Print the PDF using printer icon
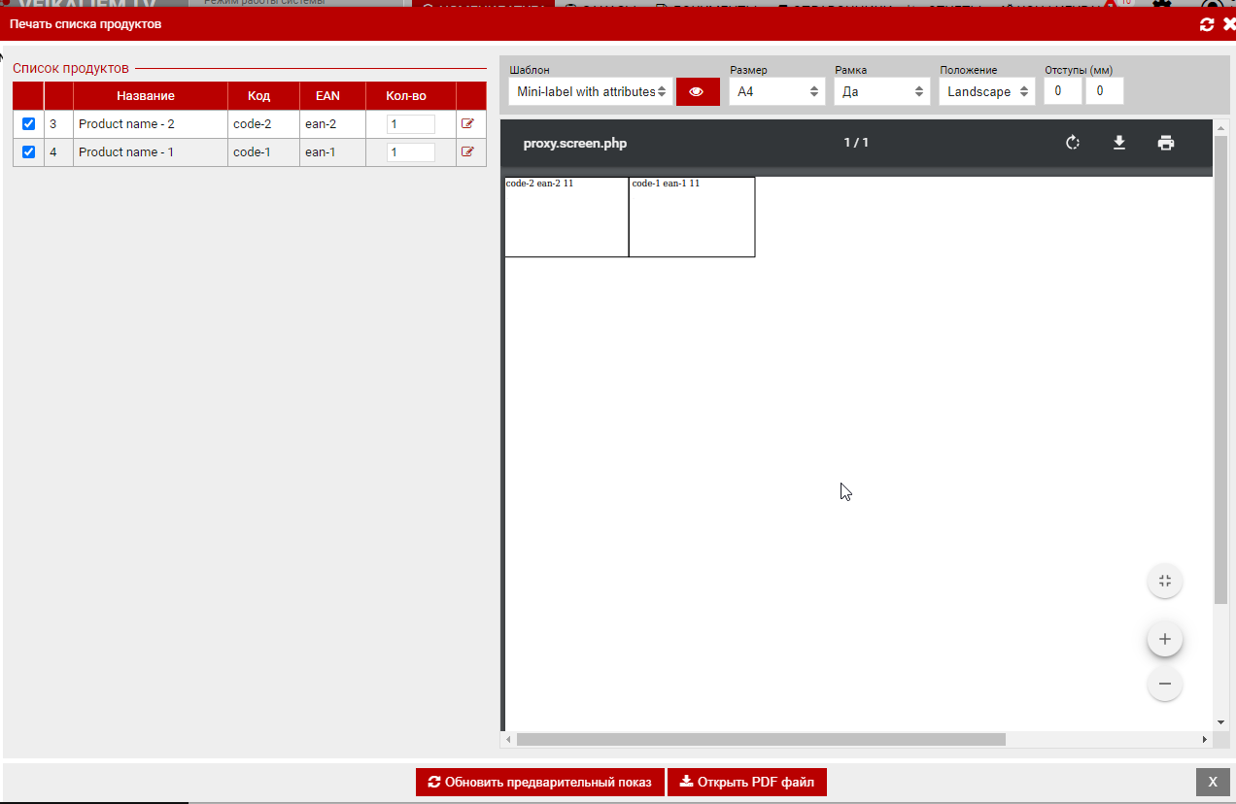Viewport: 1236px width, 804px height. click(x=1166, y=144)
